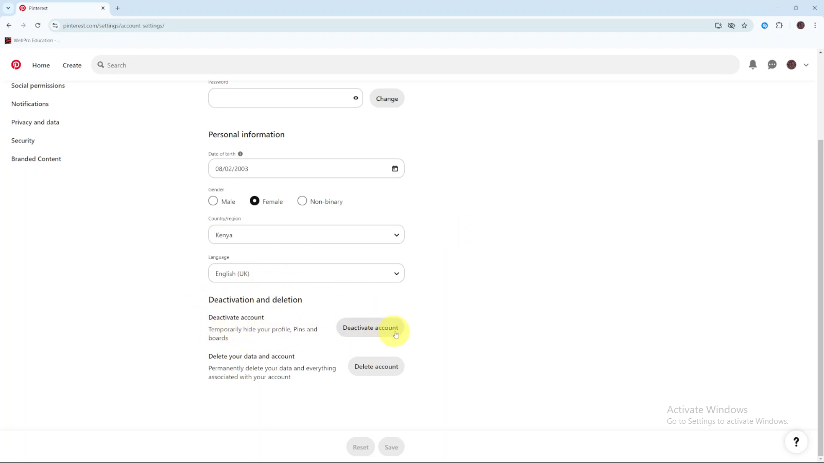Select Female gender option
824x463 pixels.
click(254, 201)
